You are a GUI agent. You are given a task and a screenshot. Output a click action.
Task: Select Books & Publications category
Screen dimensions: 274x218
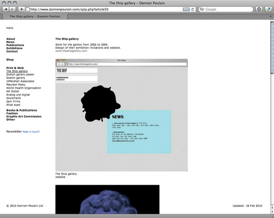pyautogui.click(x=21, y=110)
